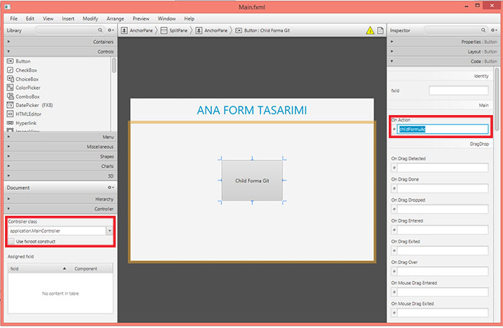Image resolution: width=503 pixels, height=328 pixels.
Task: Enable the Use fx:root construct checkbox
Action: point(11,241)
